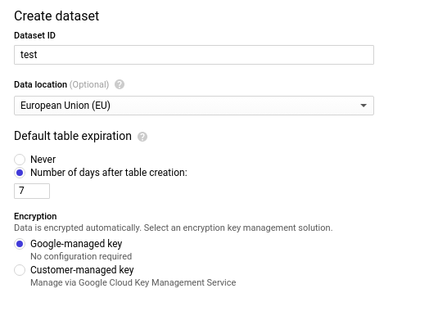Click Manage via Google Cloud Key Management text
The width and height of the screenshot is (438, 311).
[133, 282]
